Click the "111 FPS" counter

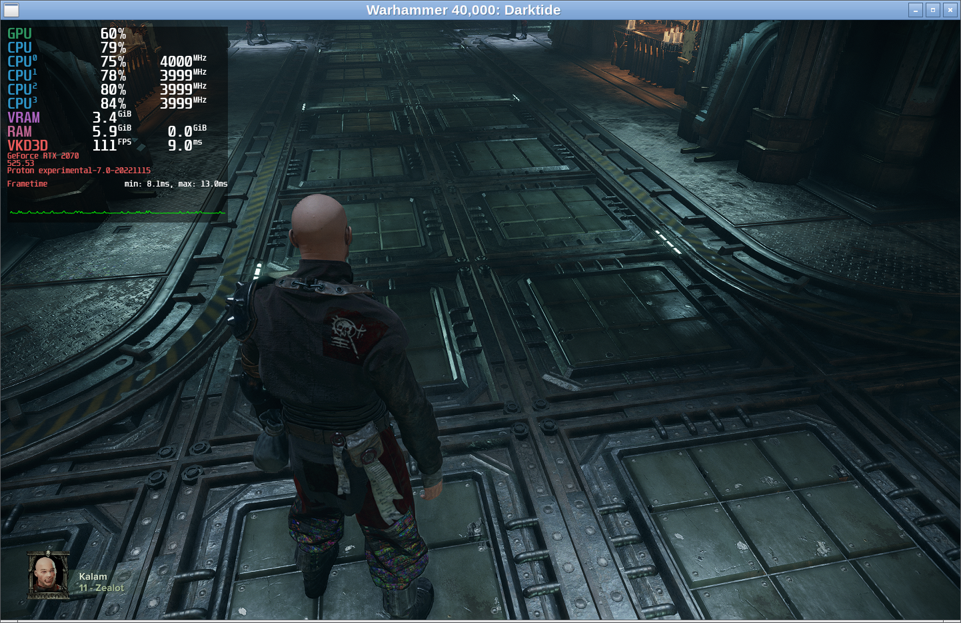pyautogui.click(x=112, y=145)
